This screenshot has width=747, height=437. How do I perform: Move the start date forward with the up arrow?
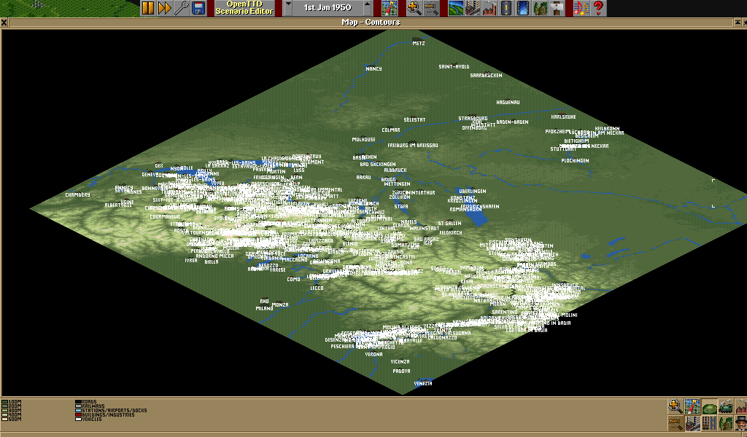click(368, 8)
